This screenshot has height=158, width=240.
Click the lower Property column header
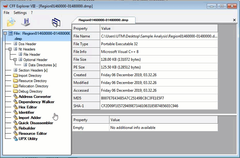tap(91, 120)
